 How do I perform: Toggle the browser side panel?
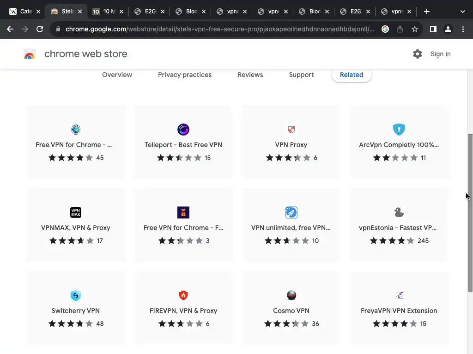[433, 29]
